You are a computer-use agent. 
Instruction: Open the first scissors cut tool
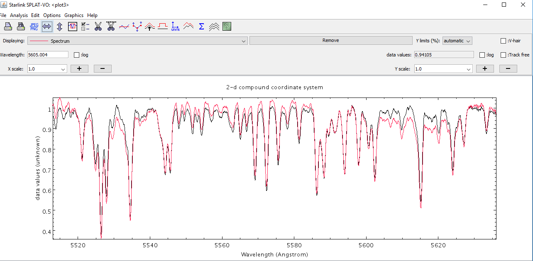(98, 27)
